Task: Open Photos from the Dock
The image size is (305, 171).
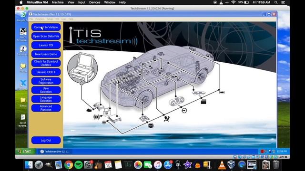Action: pos(138,165)
